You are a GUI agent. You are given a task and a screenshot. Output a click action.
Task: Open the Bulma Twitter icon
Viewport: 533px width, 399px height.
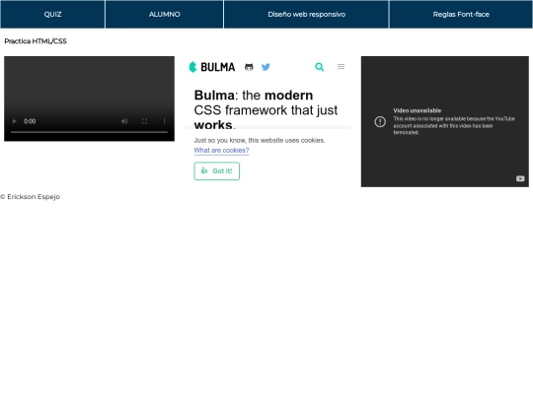click(266, 67)
